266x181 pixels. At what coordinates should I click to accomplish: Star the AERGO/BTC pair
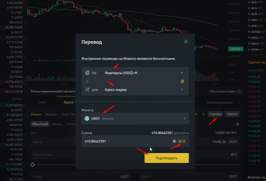(x=249, y=32)
